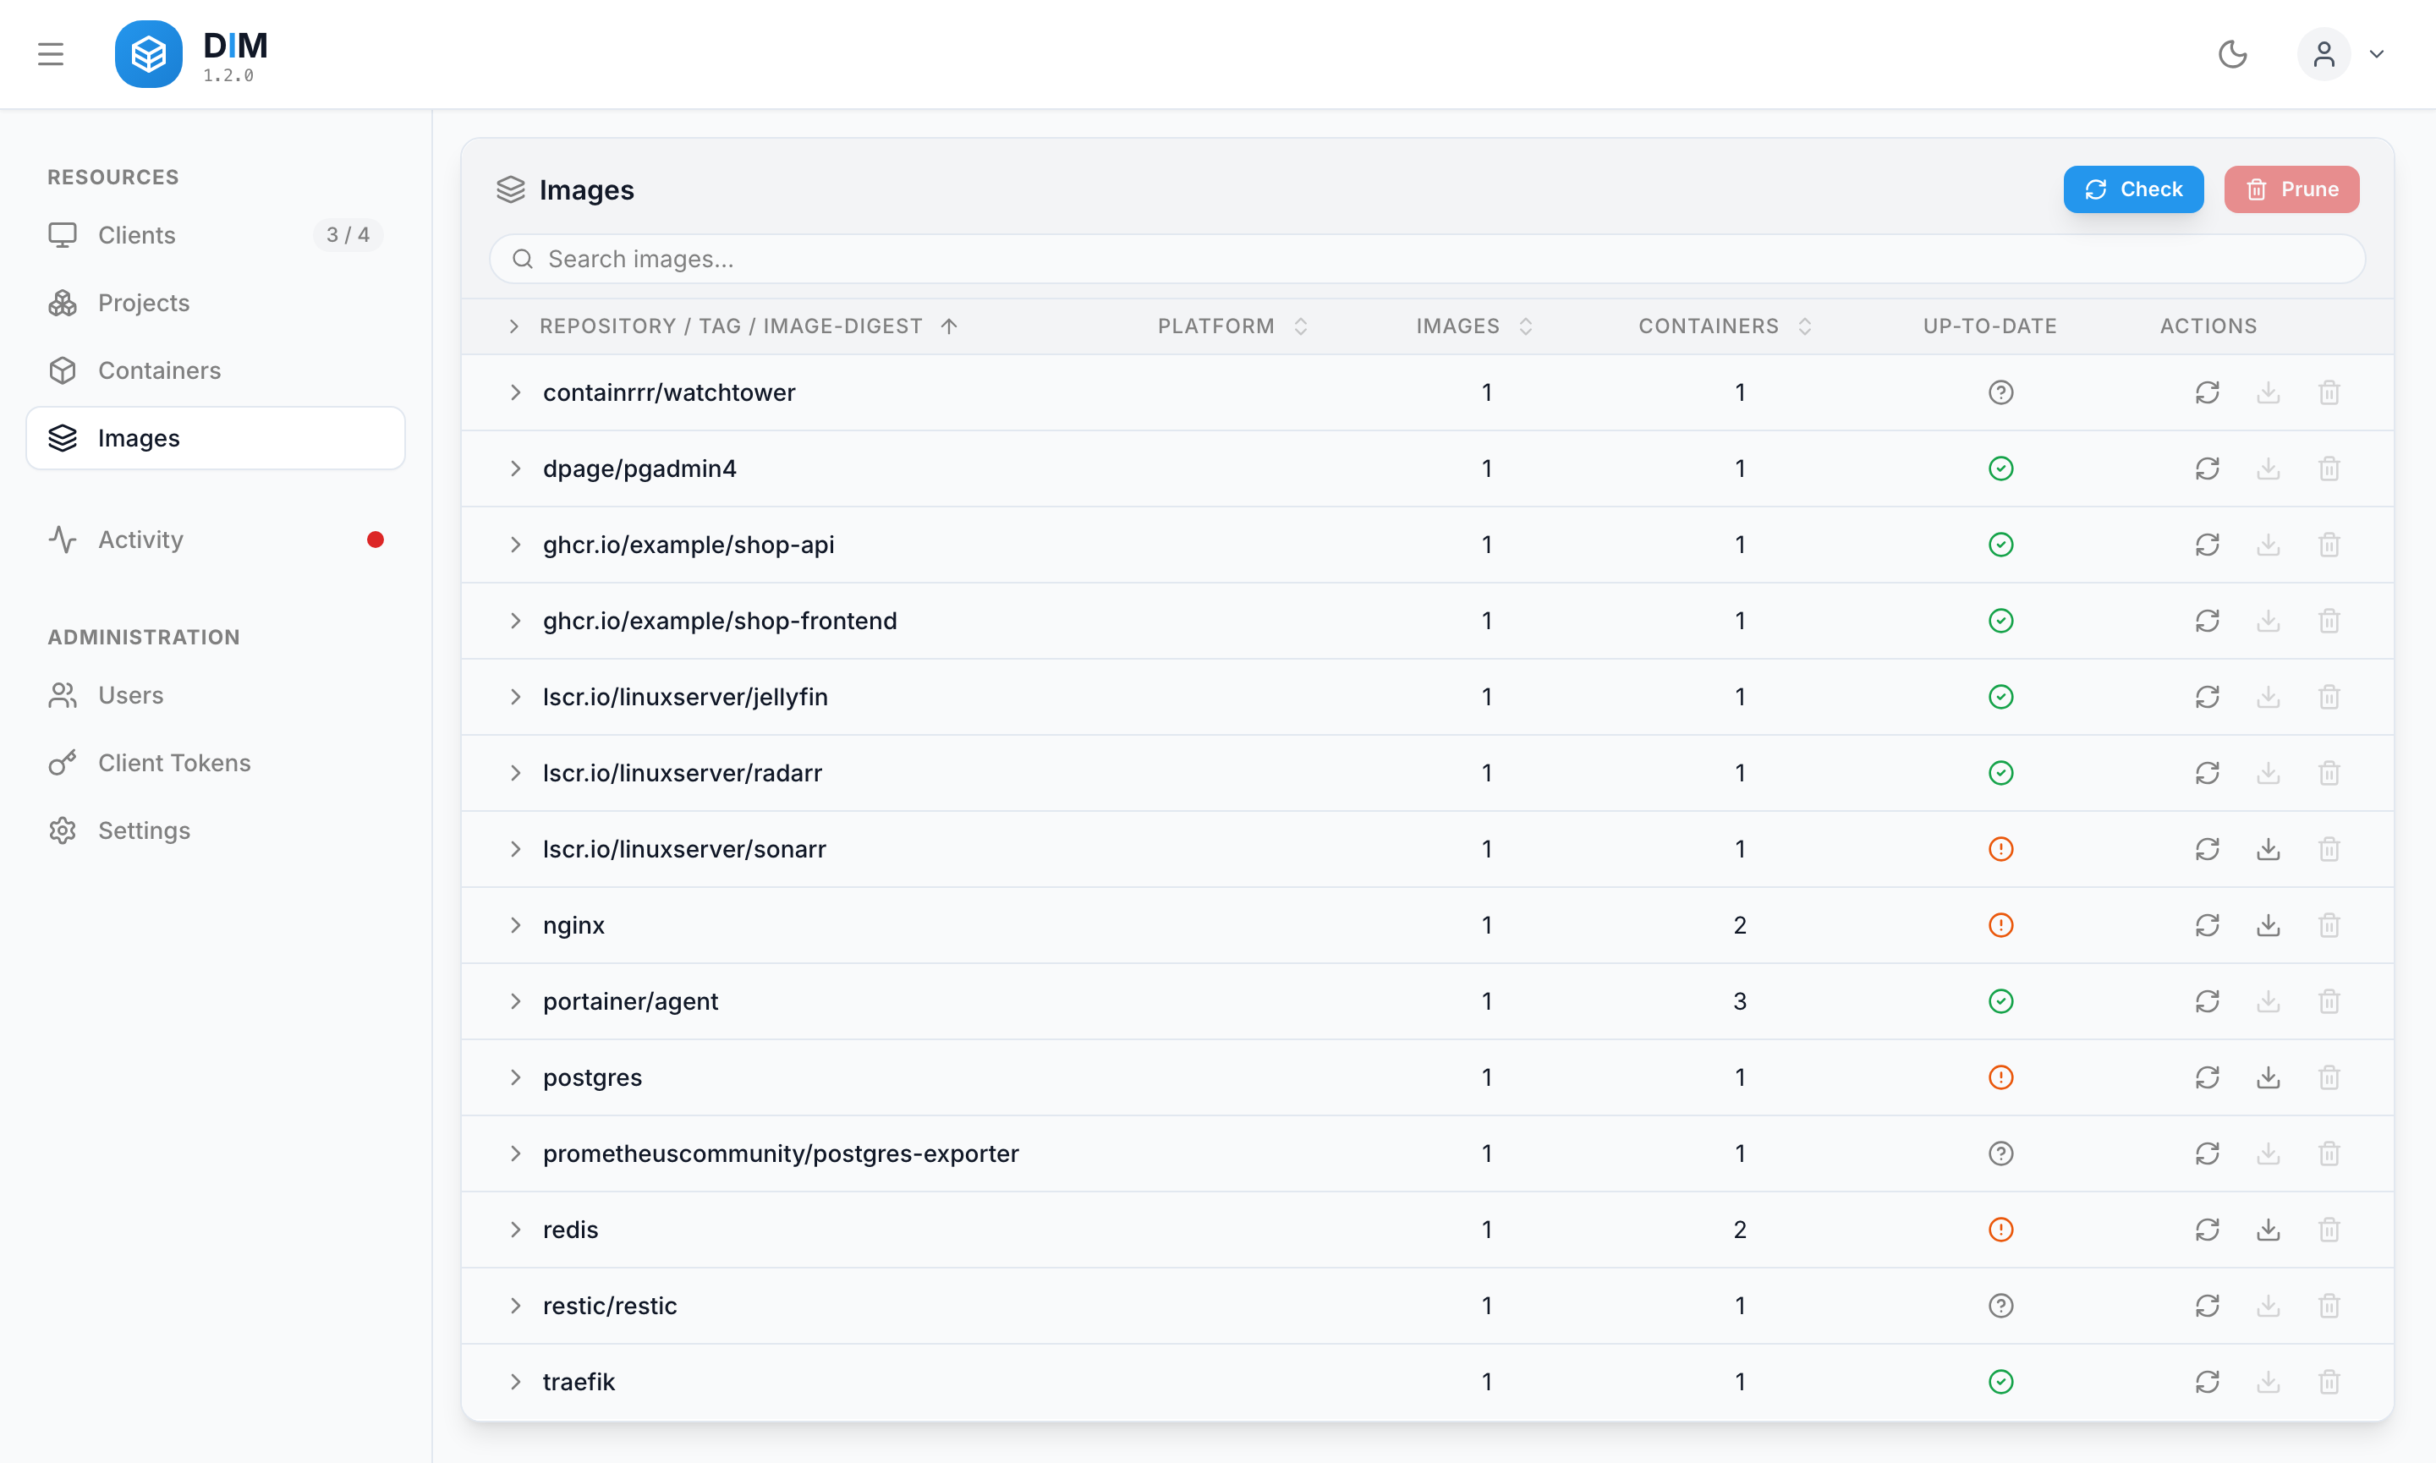Delete the containrrr/watchtower image
Image resolution: width=2436 pixels, height=1463 pixels.
click(2329, 392)
